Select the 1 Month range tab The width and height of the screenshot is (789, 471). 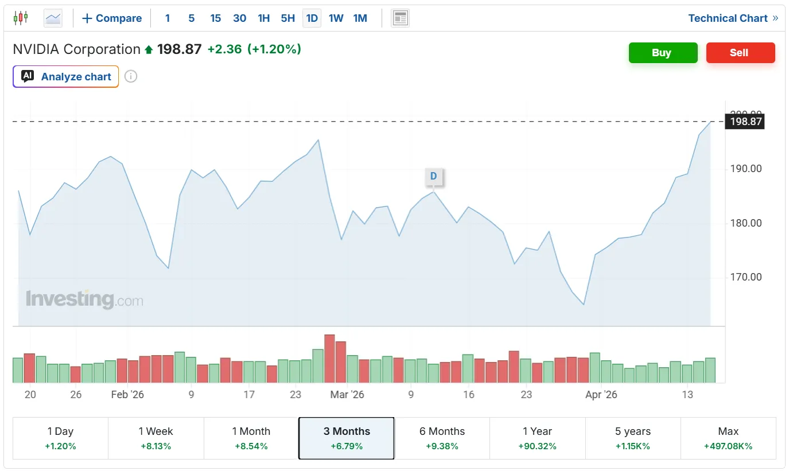(251, 438)
